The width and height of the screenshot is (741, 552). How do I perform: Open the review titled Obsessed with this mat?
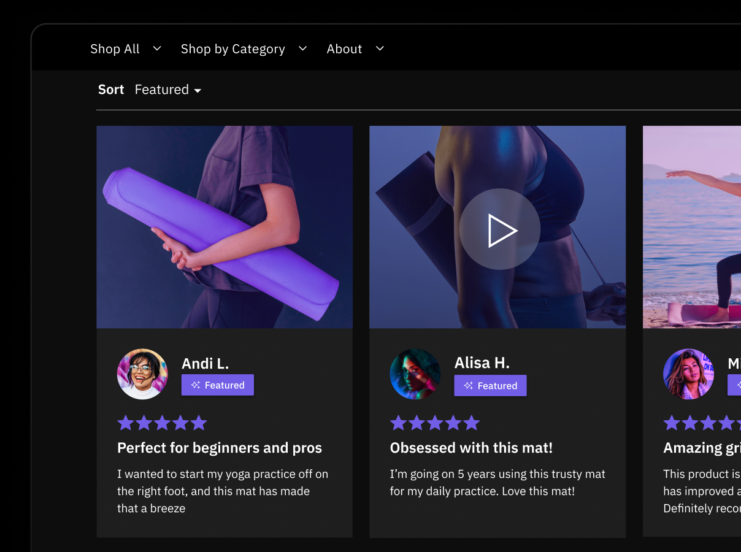[471, 448]
